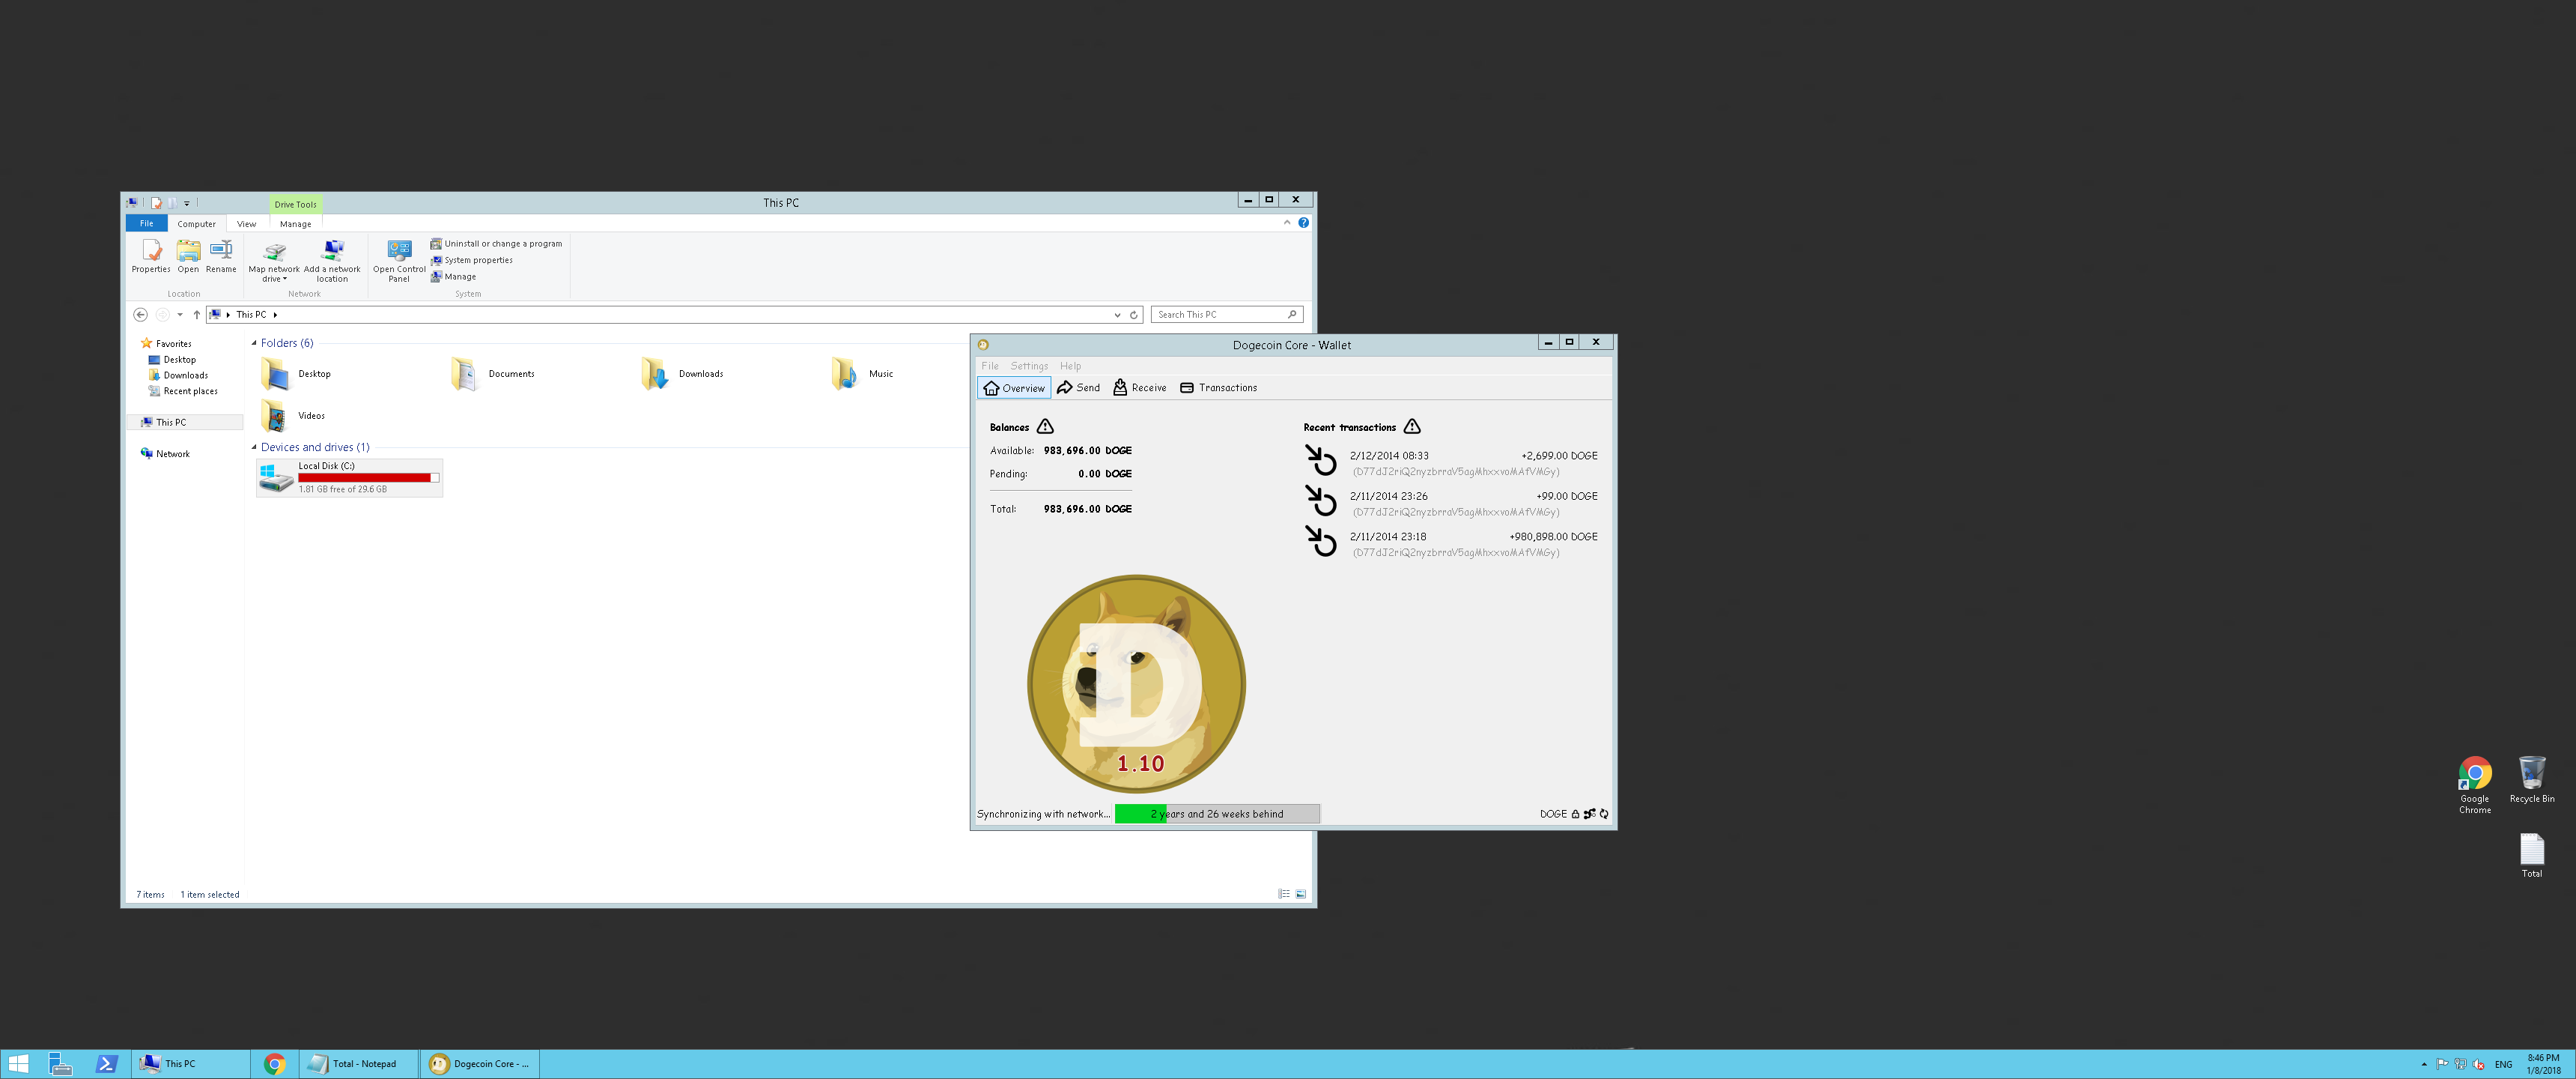The width and height of the screenshot is (2576, 1079).
Task: Click the warning icon beside Balances
Action: (1045, 426)
